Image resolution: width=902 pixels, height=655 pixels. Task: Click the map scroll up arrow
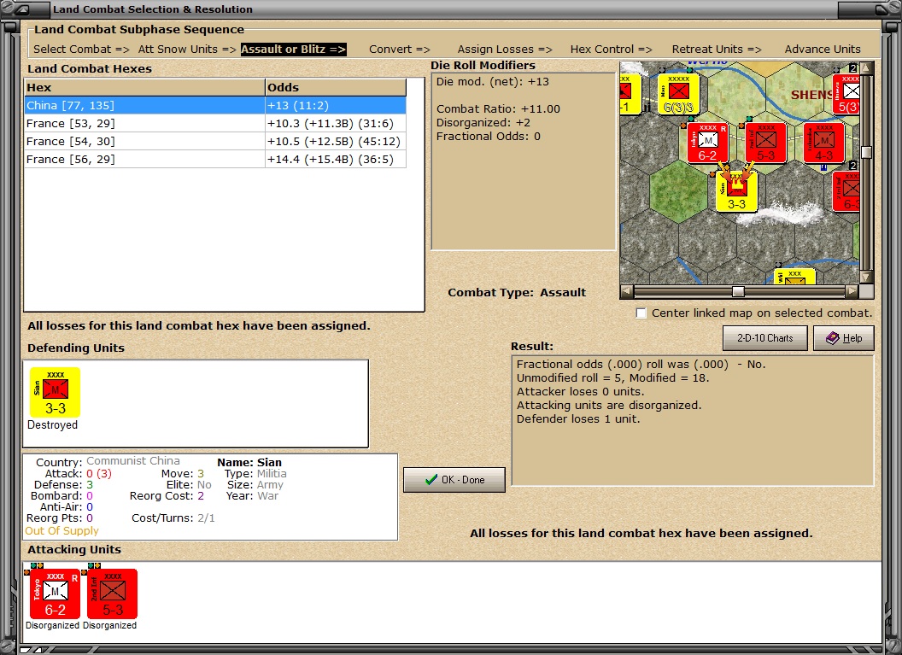coord(866,68)
